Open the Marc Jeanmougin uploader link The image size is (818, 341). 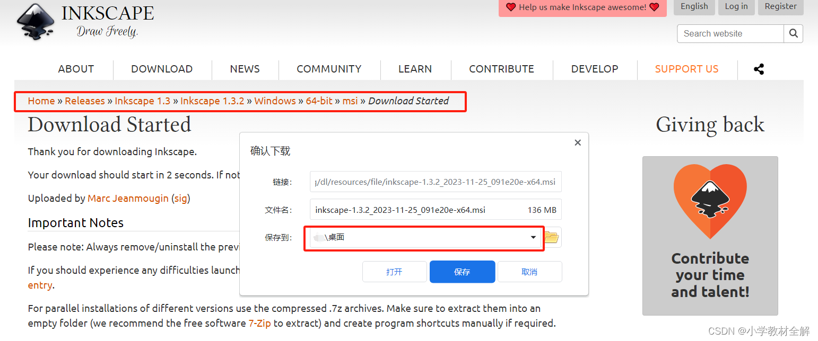pyautogui.click(x=128, y=198)
